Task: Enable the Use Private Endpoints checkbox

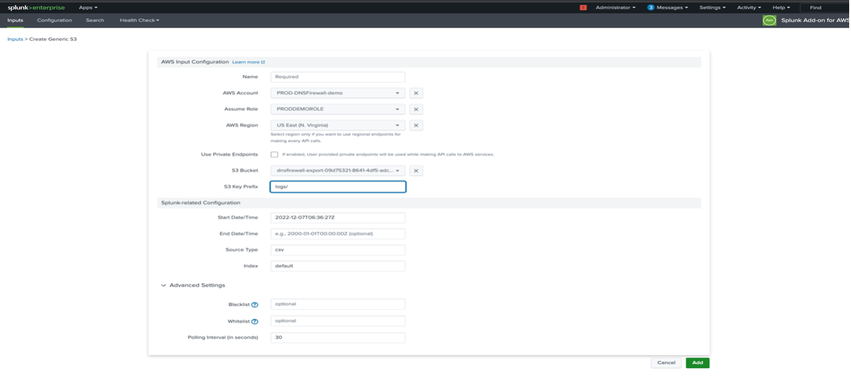Action: (275, 155)
